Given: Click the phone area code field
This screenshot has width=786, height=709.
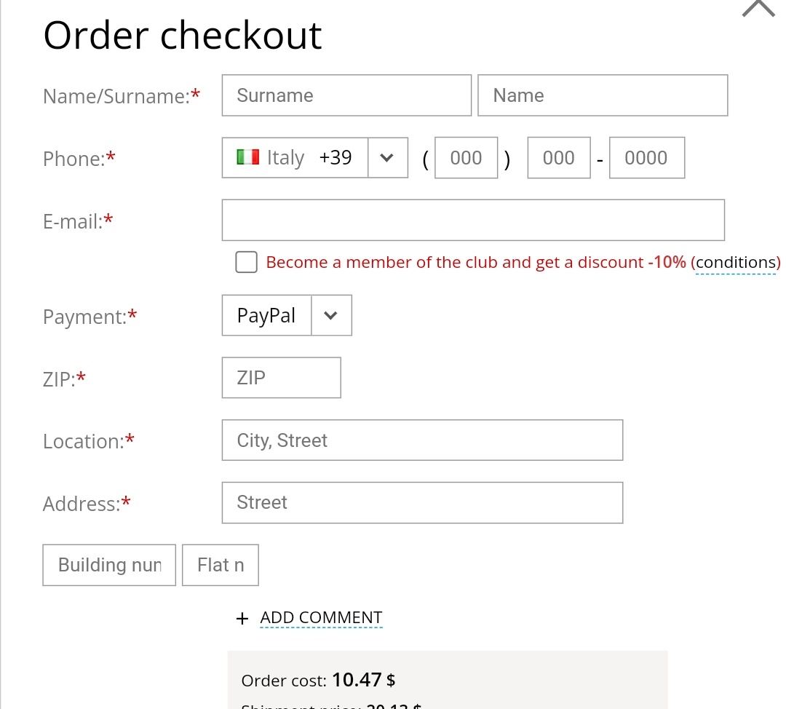Looking at the screenshot, I should coord(467,157).
